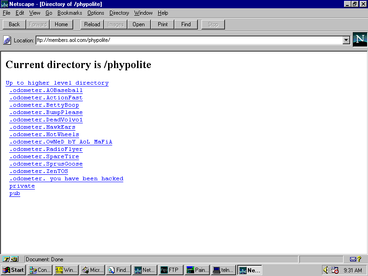The height and width of the screenshot is (276, 368).
Task: Click the security key icon in status bar
Action: click(11, 259)
